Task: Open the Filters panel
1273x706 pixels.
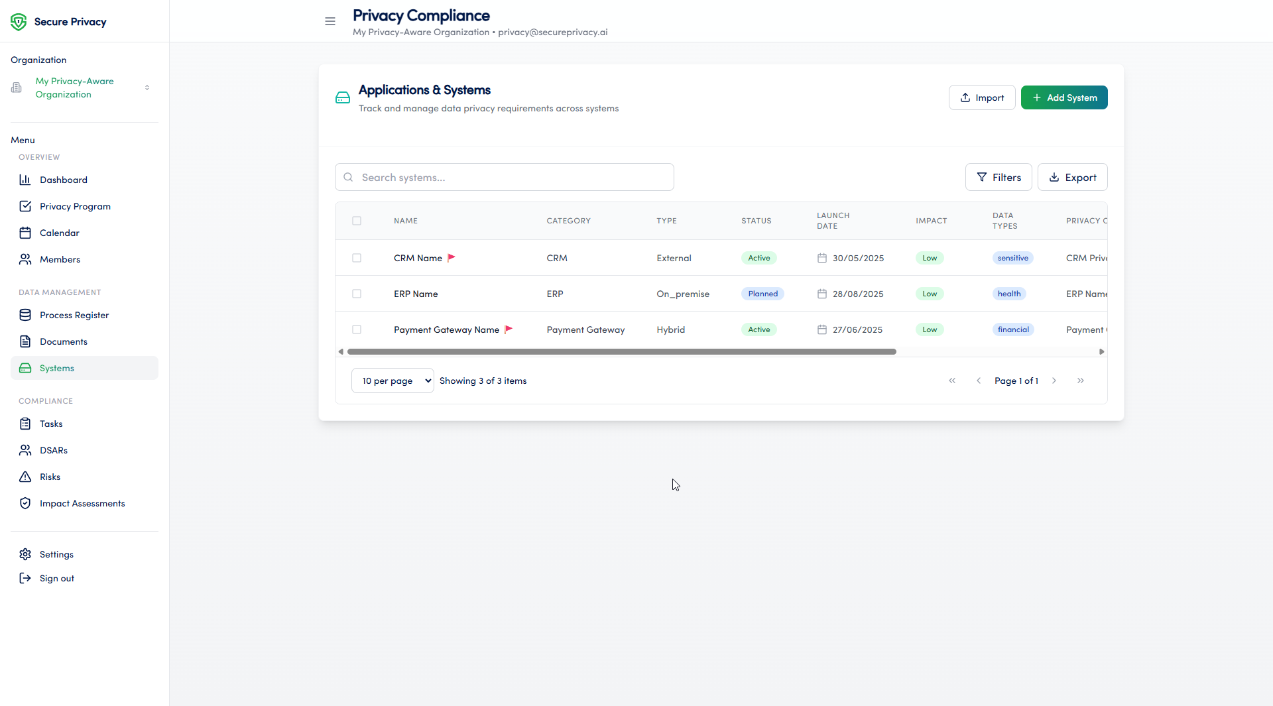Action: click(x=999, y=177)
